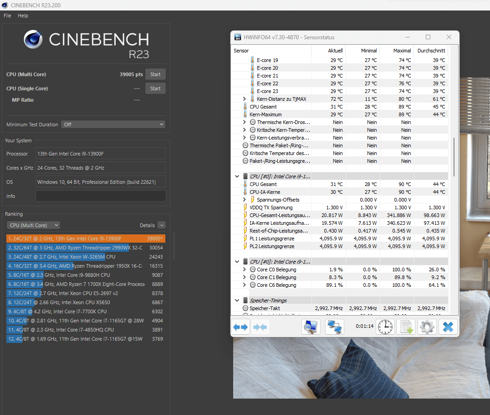
Task: Click the circle icon of Thermische Paket-/Ring row
Action: [245, 145]
